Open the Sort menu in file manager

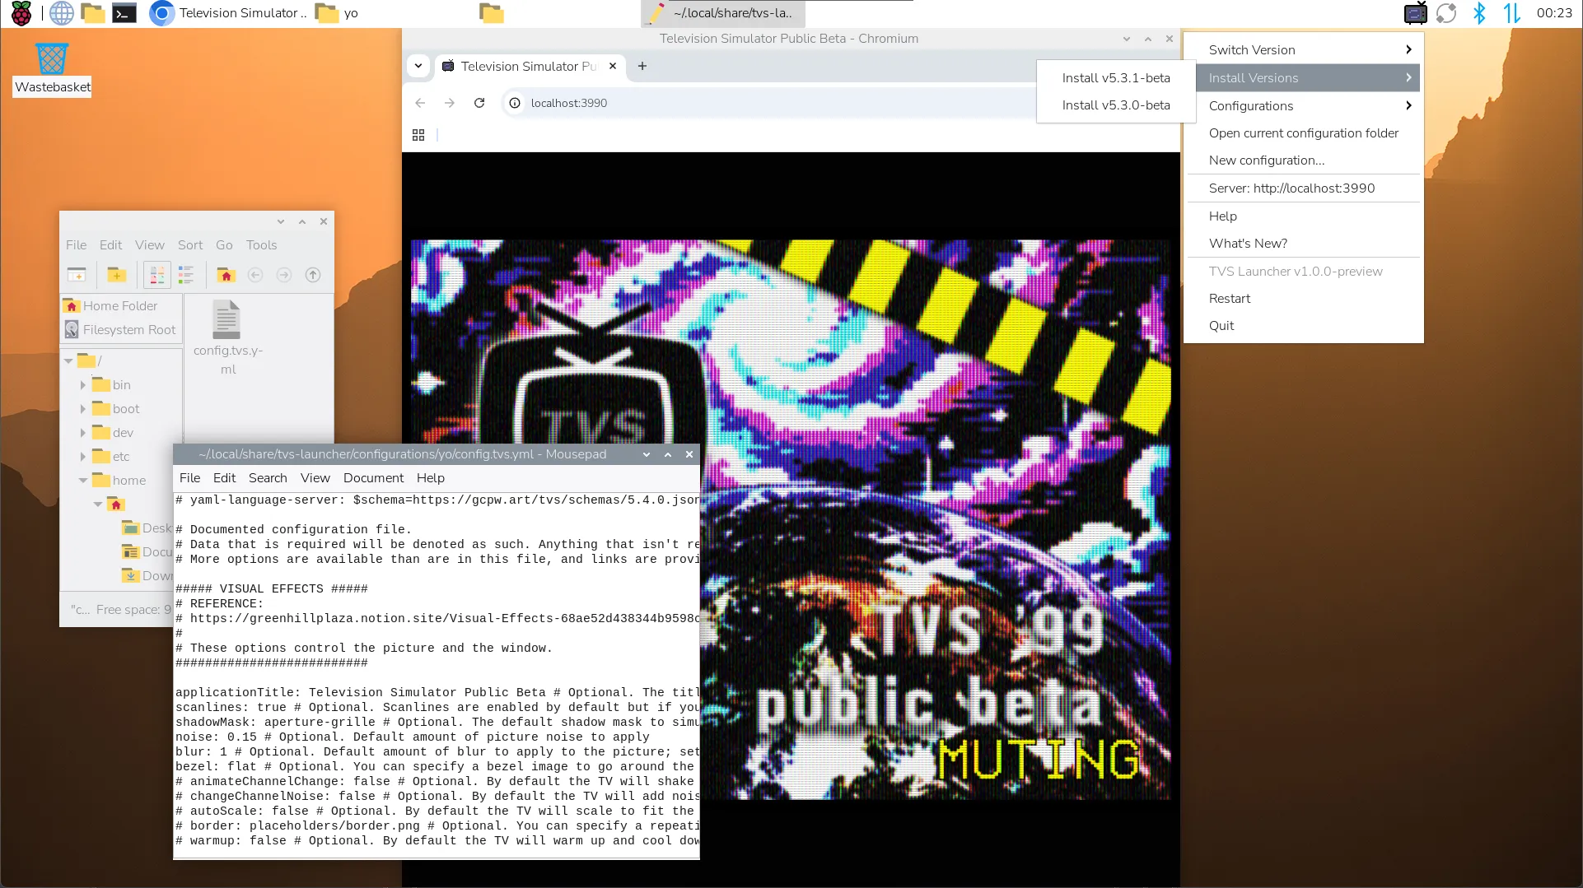pyautogui.click(x=190, y=244)
